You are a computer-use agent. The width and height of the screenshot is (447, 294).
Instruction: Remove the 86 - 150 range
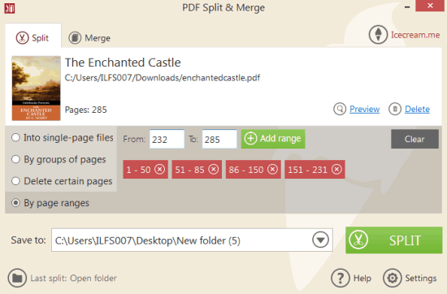point(272,169)
